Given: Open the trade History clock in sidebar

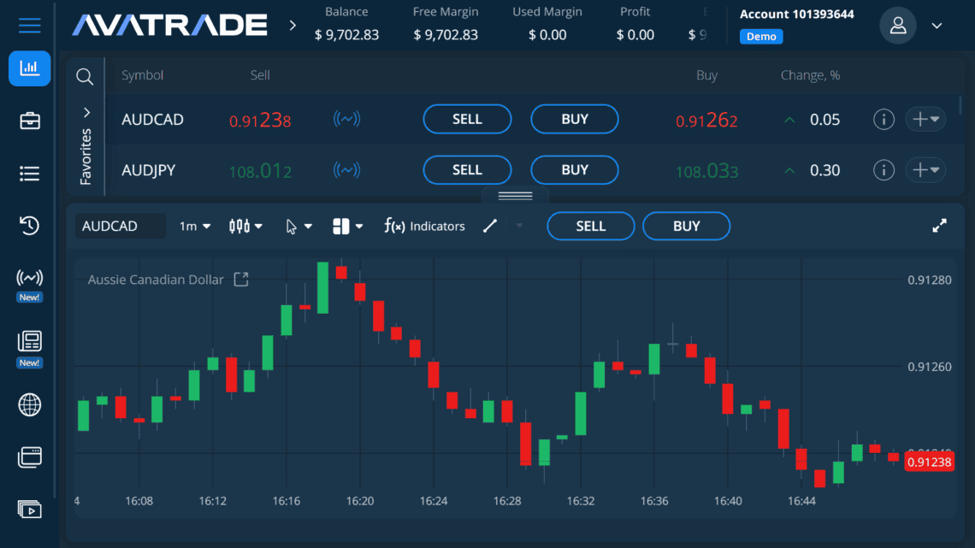Looking at the screenshot, I should click(x=29, y=226).
